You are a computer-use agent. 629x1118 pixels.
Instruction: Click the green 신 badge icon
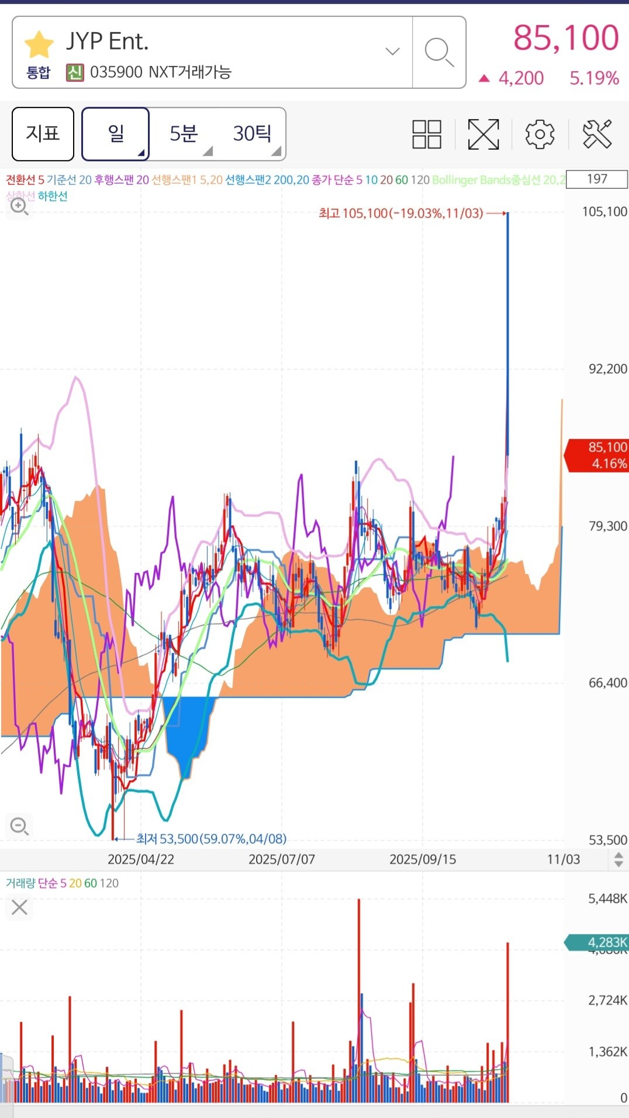[75, 73]
